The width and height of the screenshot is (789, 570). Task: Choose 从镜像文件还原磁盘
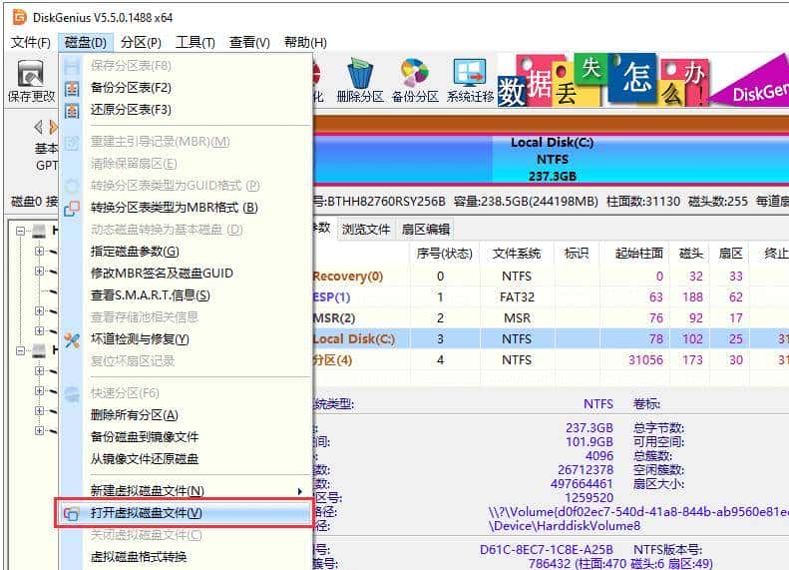click(x=145, y=459)
